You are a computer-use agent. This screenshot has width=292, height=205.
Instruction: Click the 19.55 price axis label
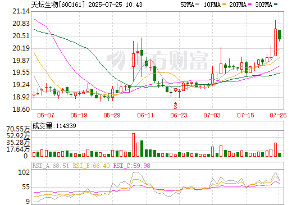pos(21,72)
